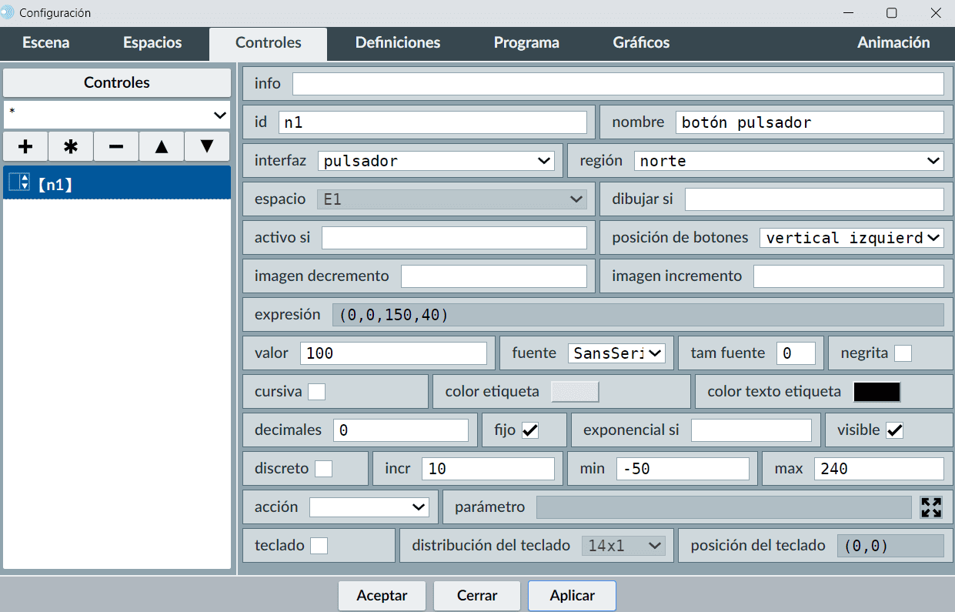The width and height of the screenshot is (955, 612).
Task: Uncheck the fijo checkbox
Action: click(530, 430)
